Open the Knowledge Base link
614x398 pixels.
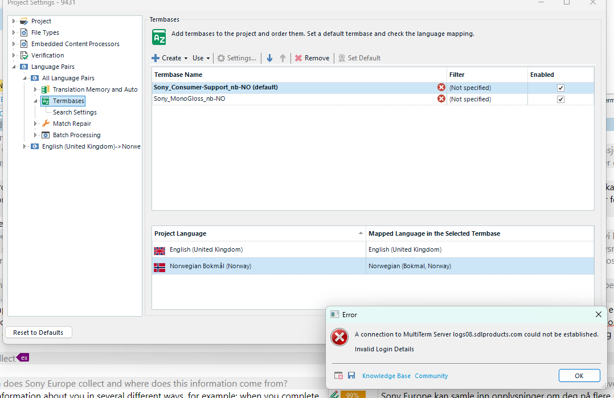pos(385,376)
